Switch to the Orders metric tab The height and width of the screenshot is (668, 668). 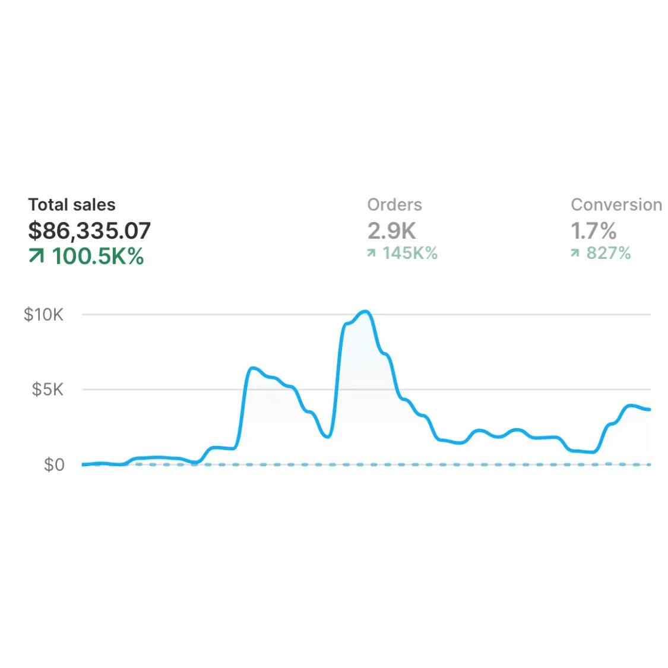pyautogui.click(x=394, y=205)
